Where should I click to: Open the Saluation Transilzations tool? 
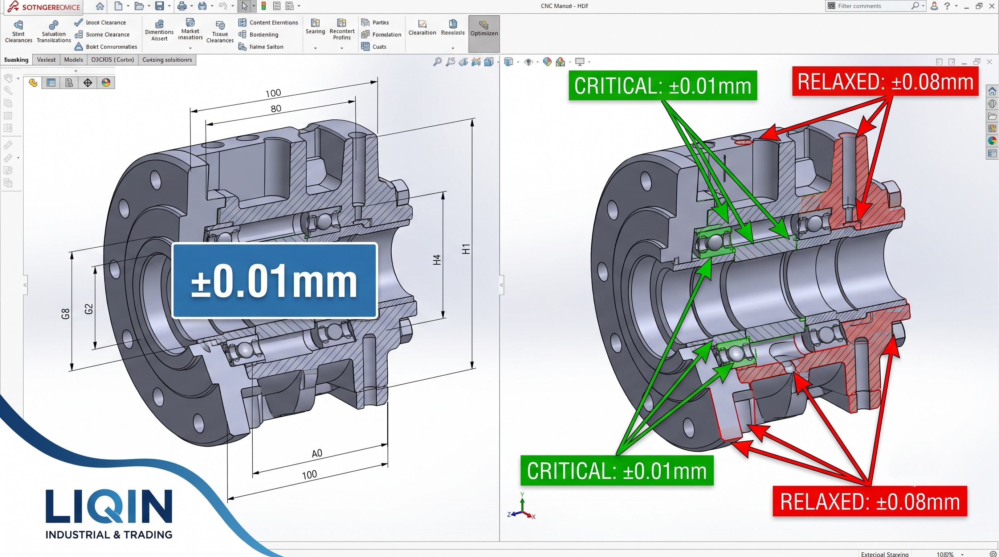coord(53,32)
